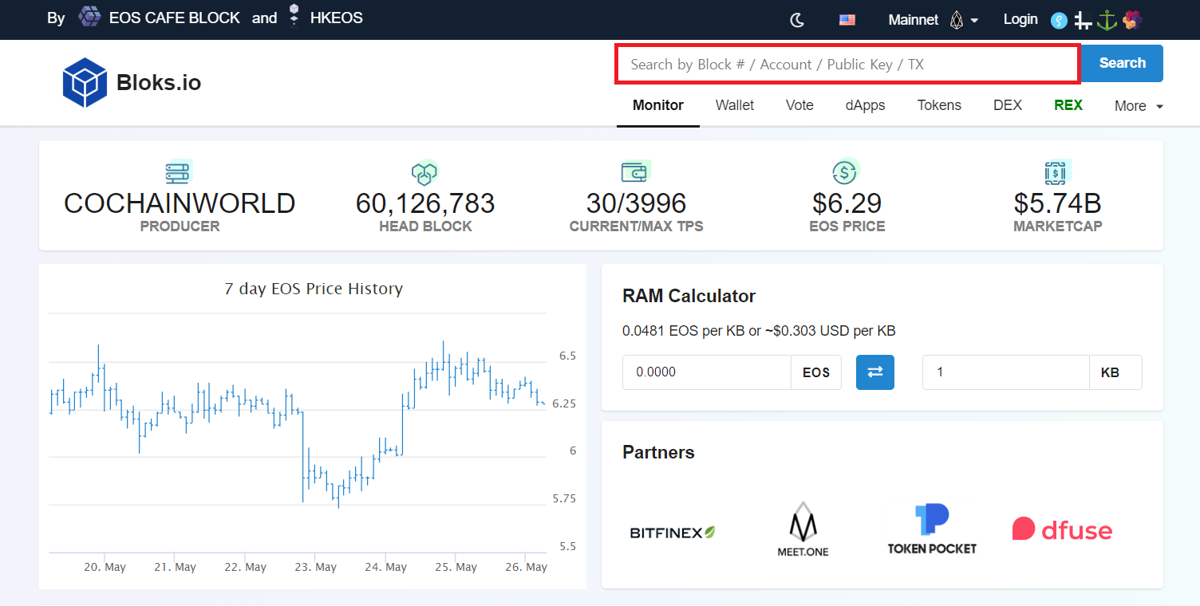Viewport: 1200px width, 606px height.
Task: Log in with the blue Scatter icon
Action: pyautogui.click(x=1059, y=20)
